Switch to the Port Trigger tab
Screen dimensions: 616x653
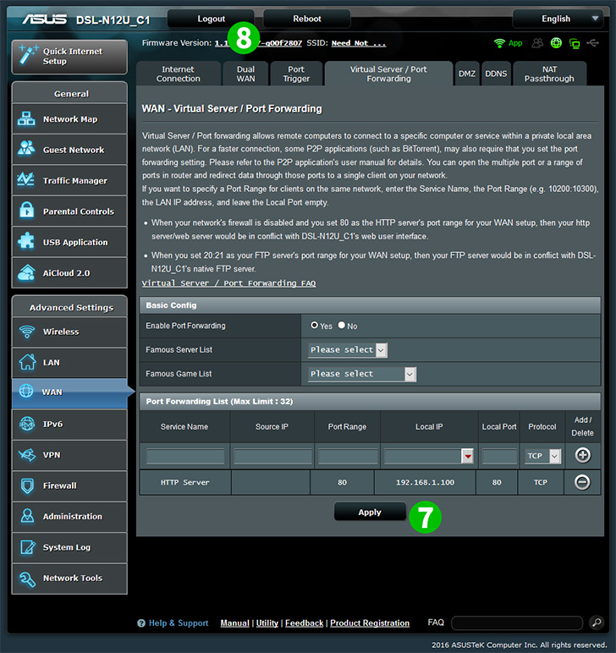tap(296, 74)
